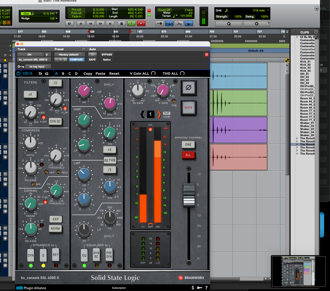330x291 pixels.
Task: Click the orange next channel arrow
Action: coord(159,114)
